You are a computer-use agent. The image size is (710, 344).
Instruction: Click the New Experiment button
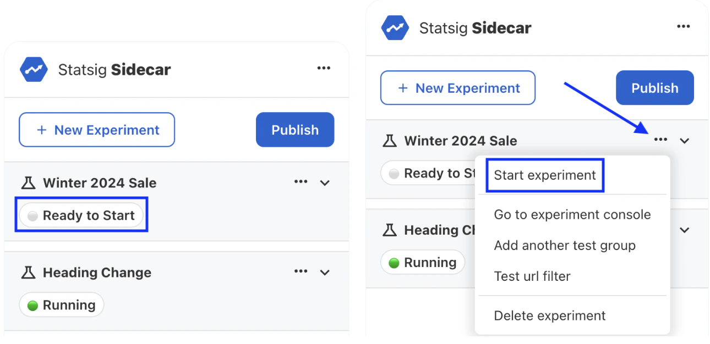tap(96, 130)
